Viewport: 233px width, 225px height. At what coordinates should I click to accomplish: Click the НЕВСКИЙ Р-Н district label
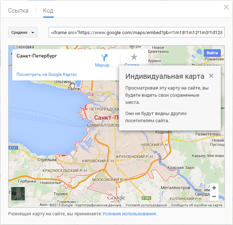tap(154, 145)
